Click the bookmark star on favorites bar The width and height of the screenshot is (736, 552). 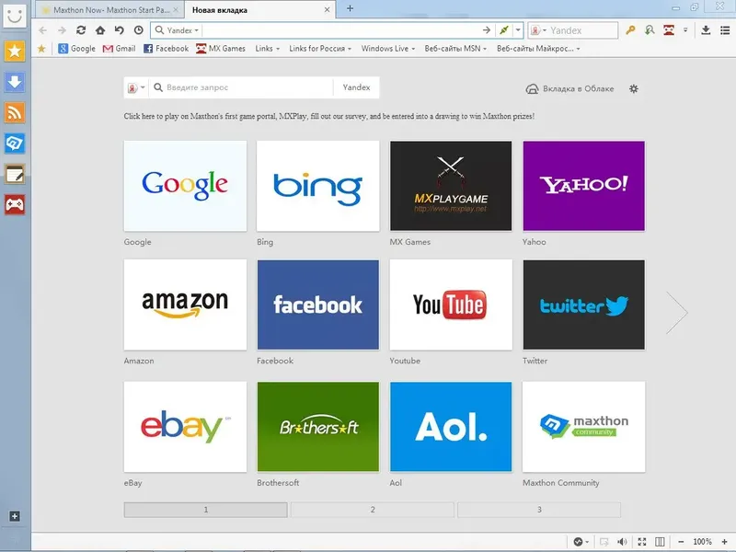[x=41, y=49]
